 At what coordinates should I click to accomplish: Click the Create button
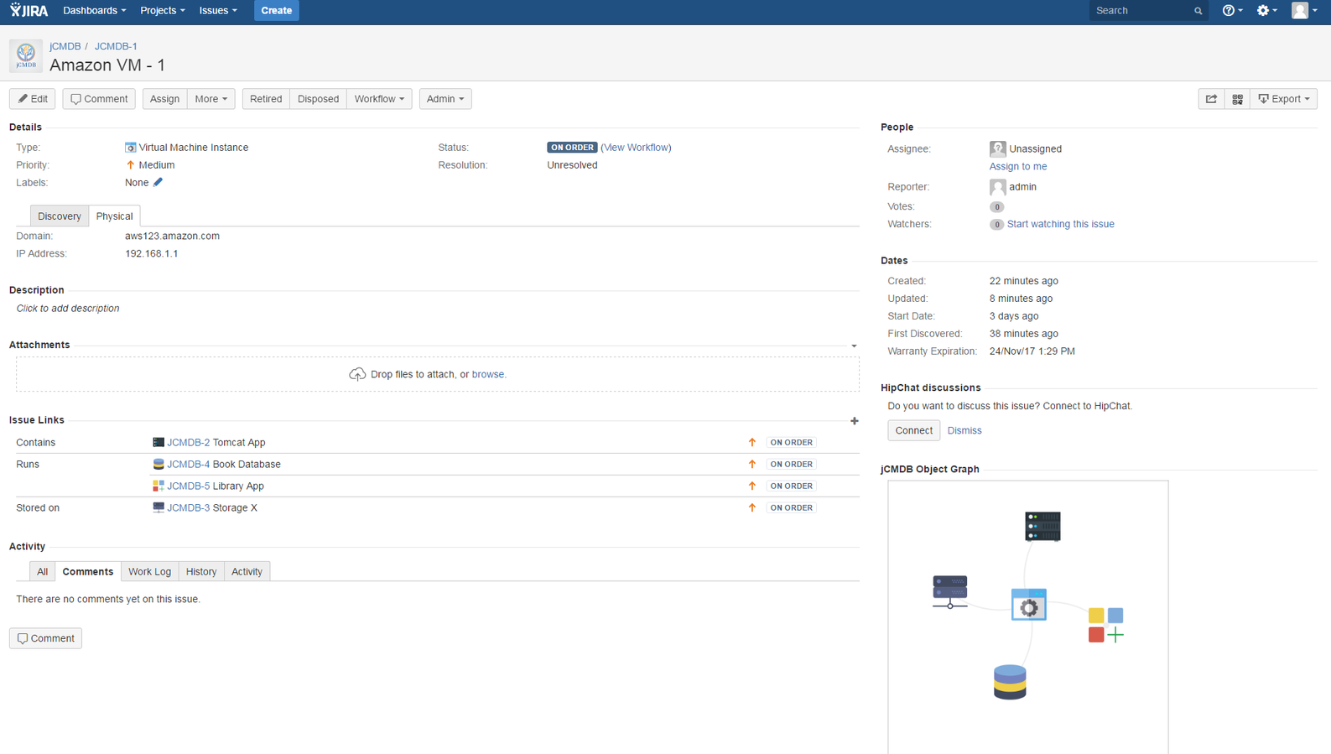tap(276, 10)
